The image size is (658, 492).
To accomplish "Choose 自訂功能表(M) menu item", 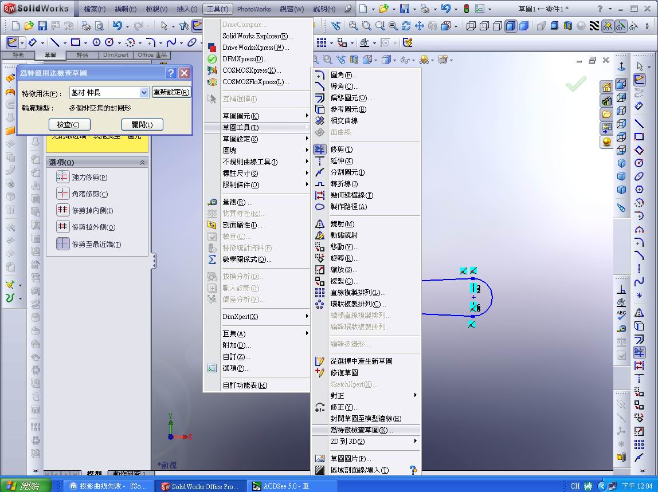I will pos(257,385).
